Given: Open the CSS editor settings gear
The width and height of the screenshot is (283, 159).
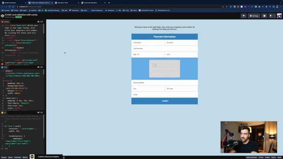Looking at the screenshot, I should [x=38, y=67].
